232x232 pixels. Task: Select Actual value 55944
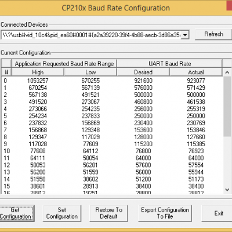click(196, 172)
